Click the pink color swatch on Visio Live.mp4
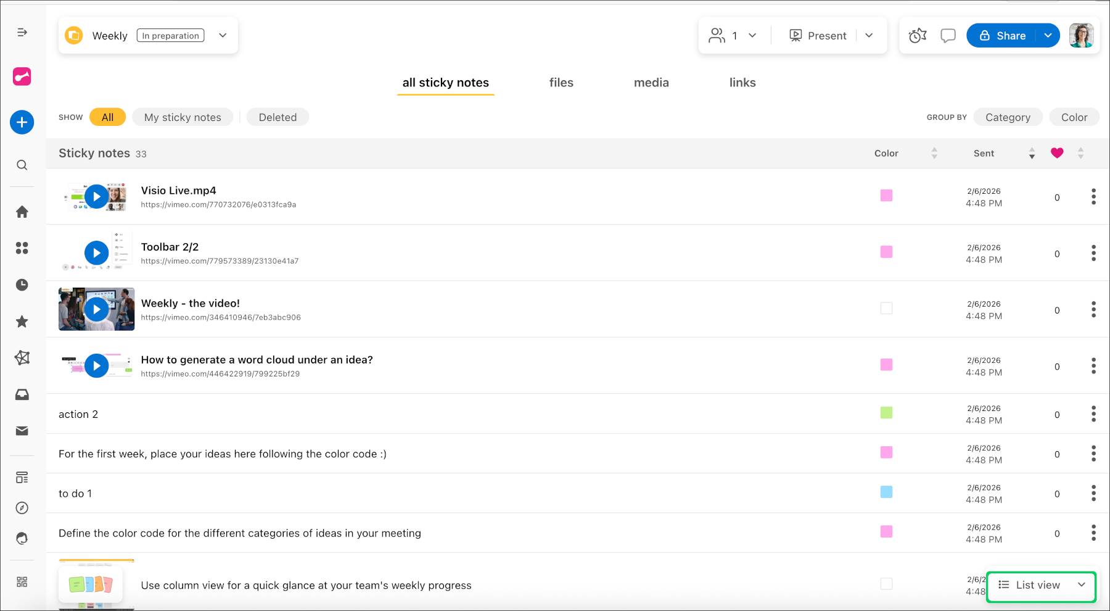The width and height of the screenshot is (1110, 611). [886, 196]
